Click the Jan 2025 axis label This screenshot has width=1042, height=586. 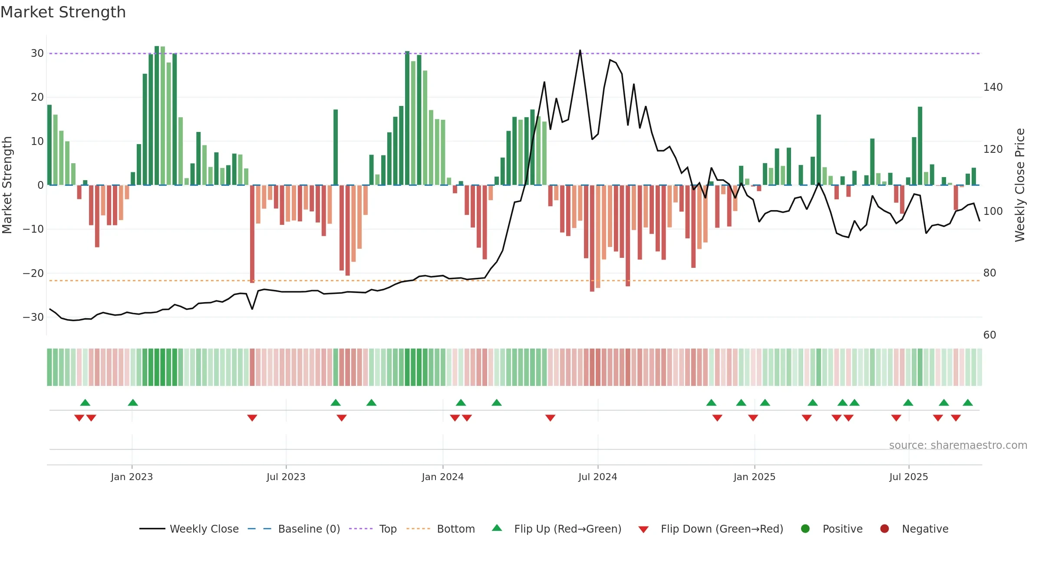pos(755,477)
